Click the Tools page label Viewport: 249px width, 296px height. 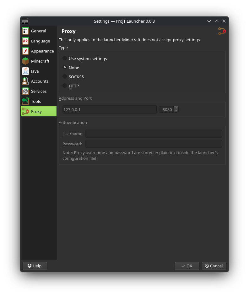click(36, 101)
